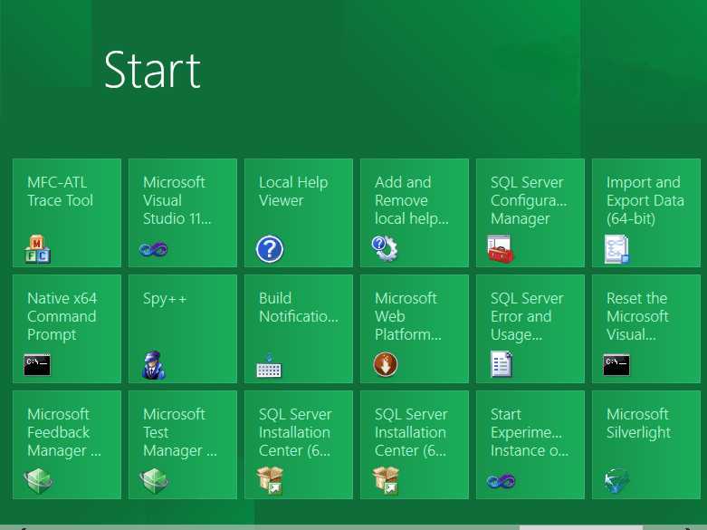Launch Microsoft Test Manager tile
Screen dimensions: 707x530
pyautogui.click(x=182, y=445)
